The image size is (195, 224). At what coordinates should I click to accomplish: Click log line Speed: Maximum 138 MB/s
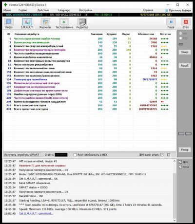pyautogui.click(x=68, y=209)
